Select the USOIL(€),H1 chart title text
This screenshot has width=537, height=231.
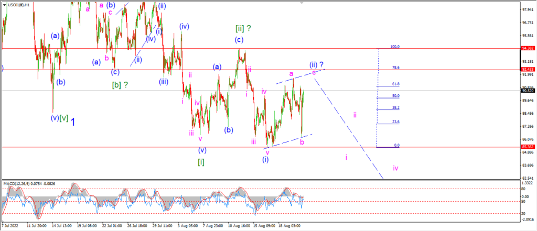coord(18,5)
